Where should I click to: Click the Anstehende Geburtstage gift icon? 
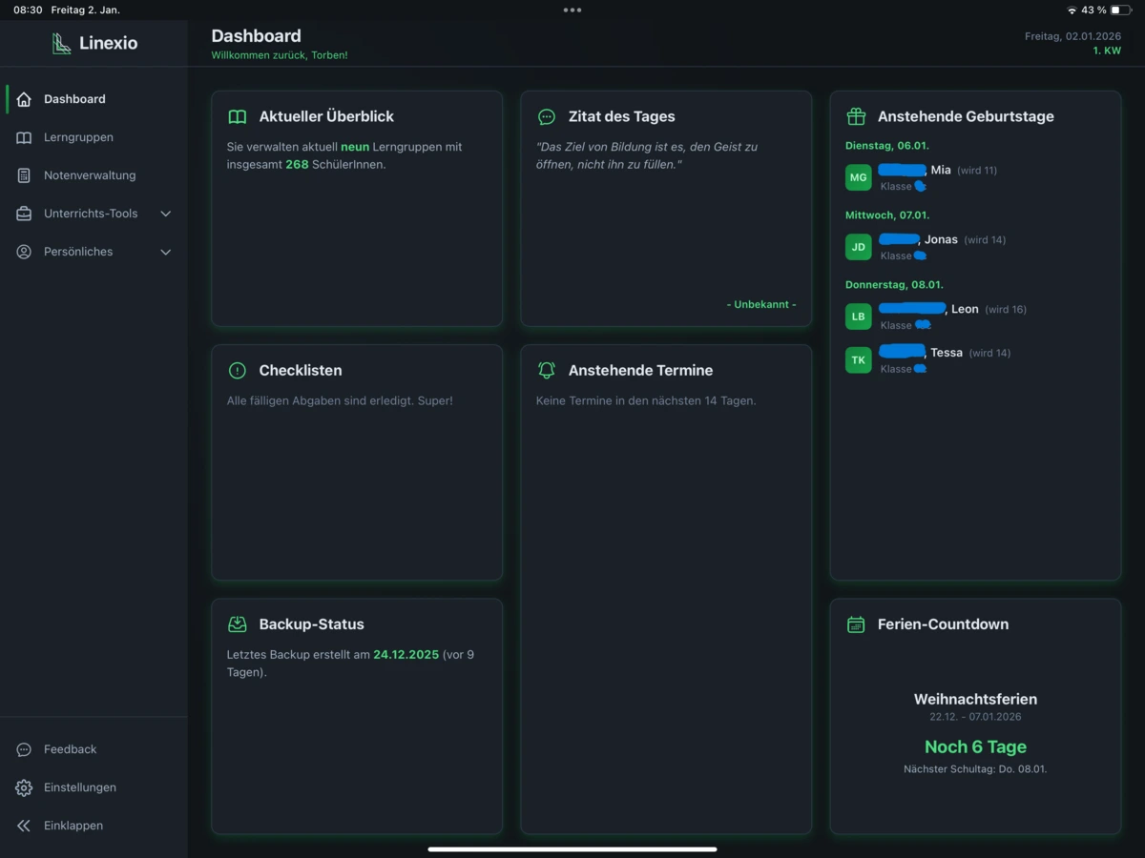pyautogui.click(x=856, y=116)
